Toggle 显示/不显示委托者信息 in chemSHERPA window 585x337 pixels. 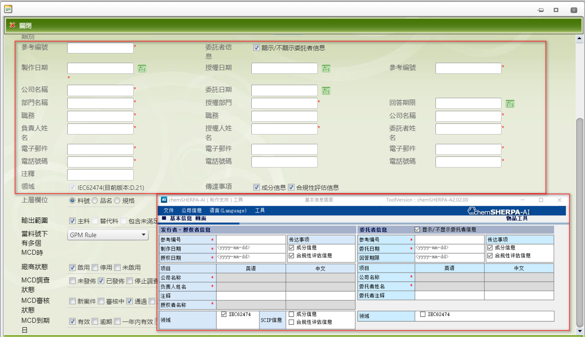coord(417,229)
